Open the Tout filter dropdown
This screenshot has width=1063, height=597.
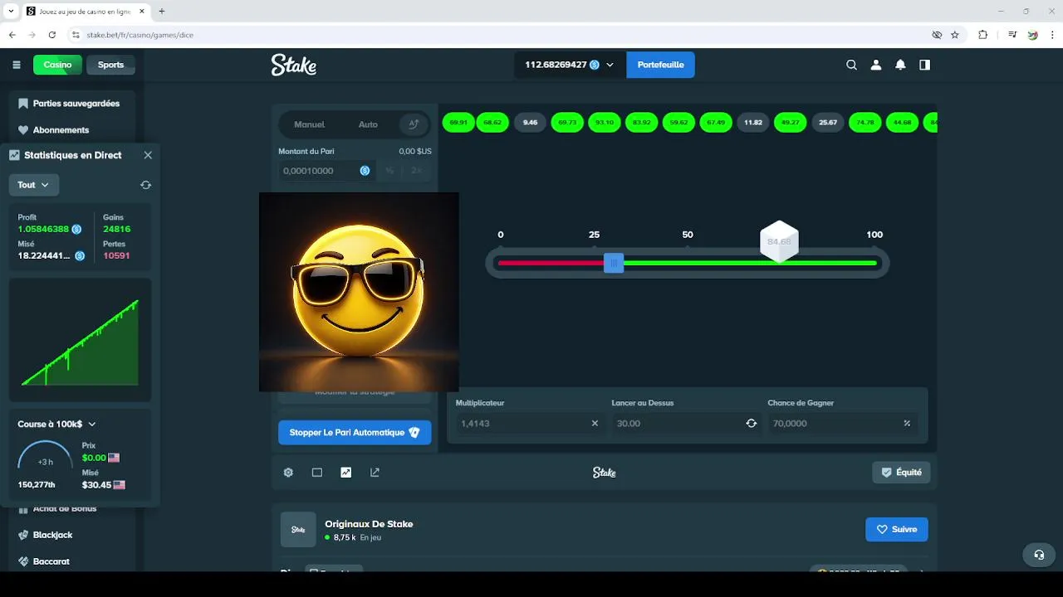33,185
